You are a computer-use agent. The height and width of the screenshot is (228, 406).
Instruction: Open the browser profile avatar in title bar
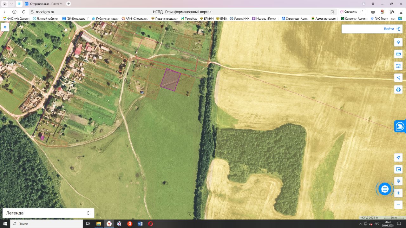coord(363,4)
